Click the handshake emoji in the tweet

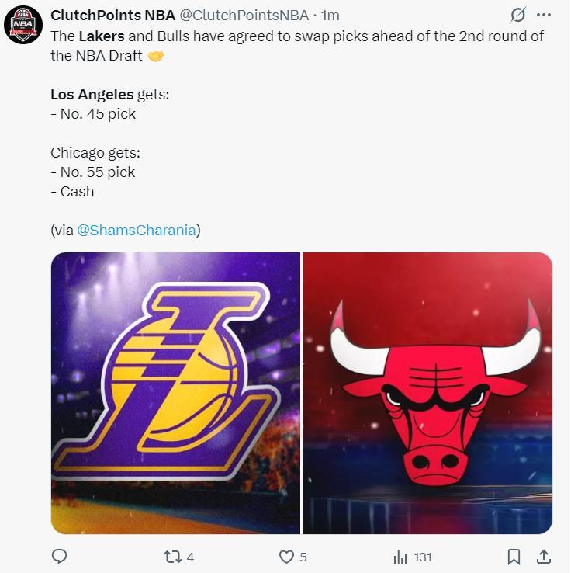point(156,56)
